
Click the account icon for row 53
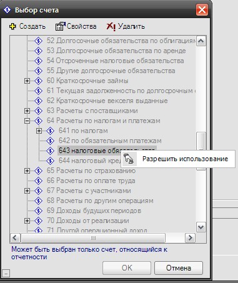pyautogui.click(x=38, y=51)
